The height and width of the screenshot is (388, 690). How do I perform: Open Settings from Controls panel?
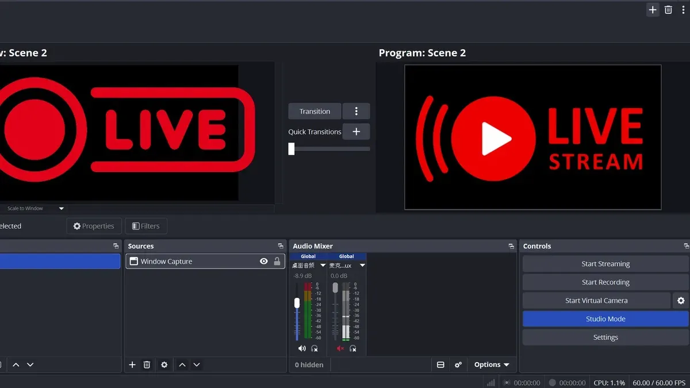605,337
